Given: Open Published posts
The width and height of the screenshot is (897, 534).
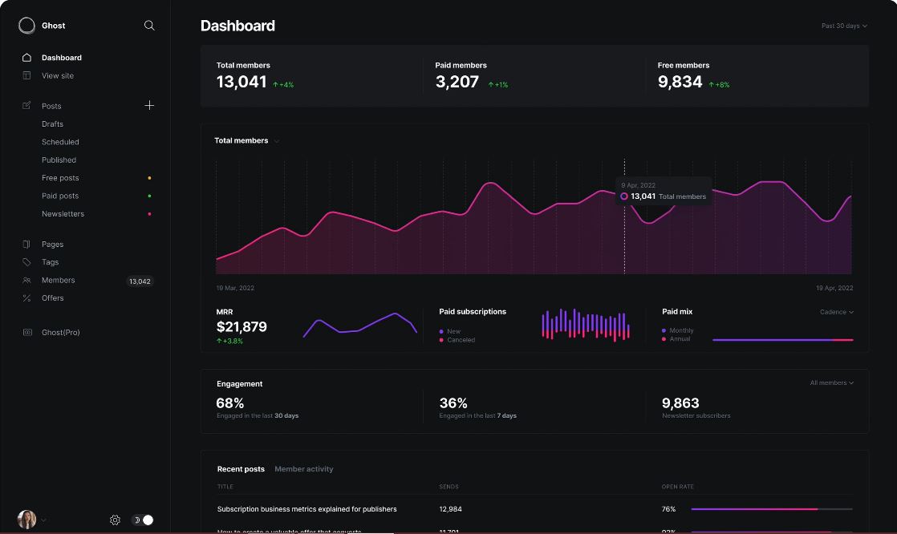Looking at the screenshot, I should click(59, 160).
